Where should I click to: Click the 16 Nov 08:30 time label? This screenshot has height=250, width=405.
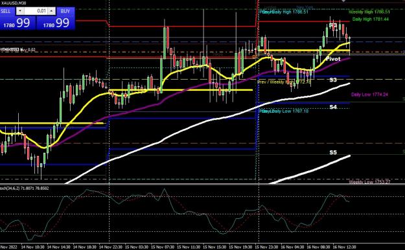click(318, 247)
